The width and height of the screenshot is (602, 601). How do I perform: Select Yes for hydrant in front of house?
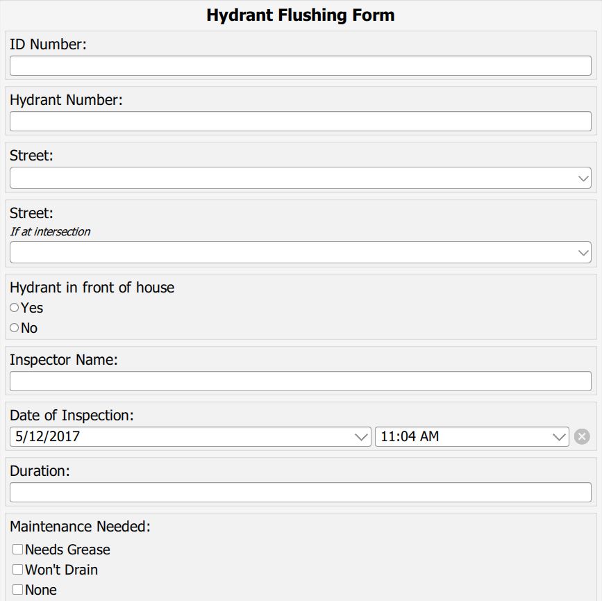(x=15, y=308)
